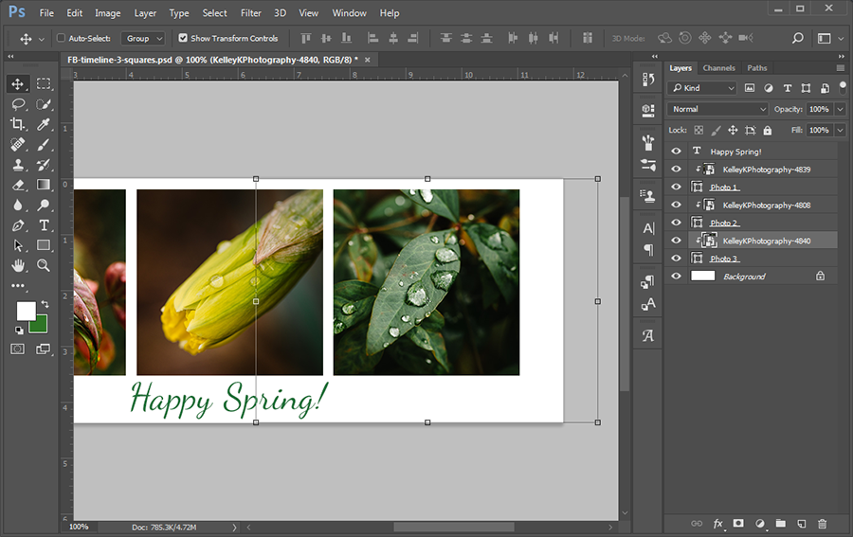Open the Layers panel options menu
853x537 pixels.
(x=841, y=68)
